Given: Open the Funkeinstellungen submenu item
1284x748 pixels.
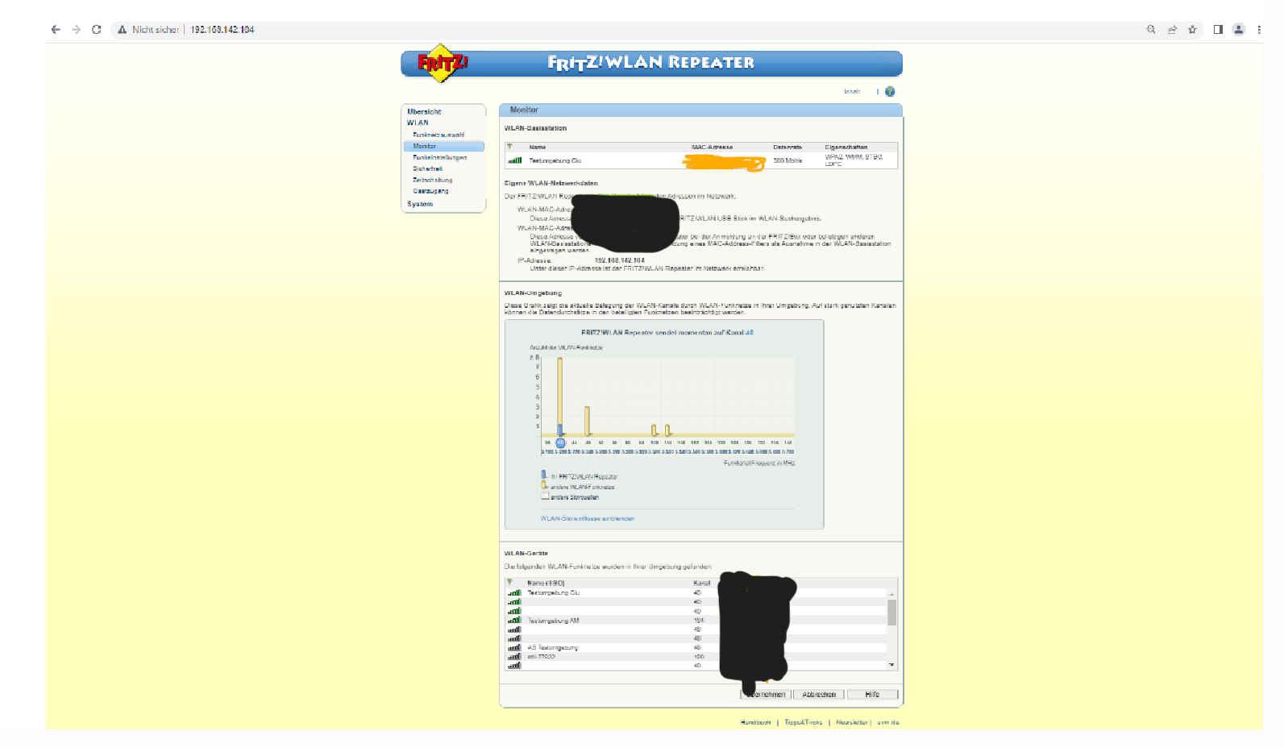Looking at the screenshot, I should [x=439, y=158].
